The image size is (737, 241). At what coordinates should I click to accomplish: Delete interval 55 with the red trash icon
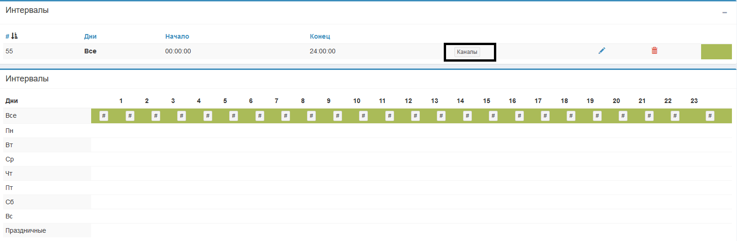[654, 51]
